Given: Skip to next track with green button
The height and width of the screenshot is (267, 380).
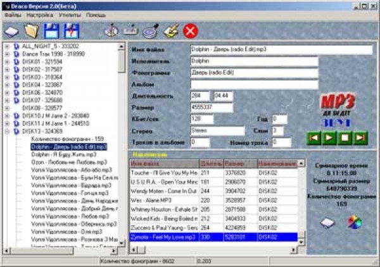Looking at the screenshot, I should [x=360, y=136].
